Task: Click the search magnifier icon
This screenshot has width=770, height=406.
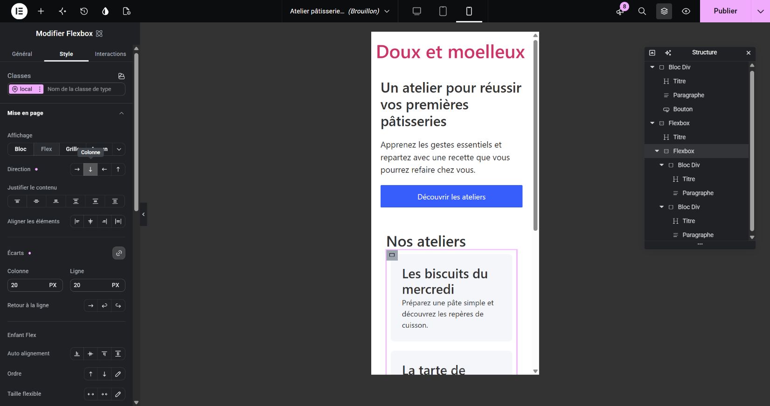Action: click(642, 11)
